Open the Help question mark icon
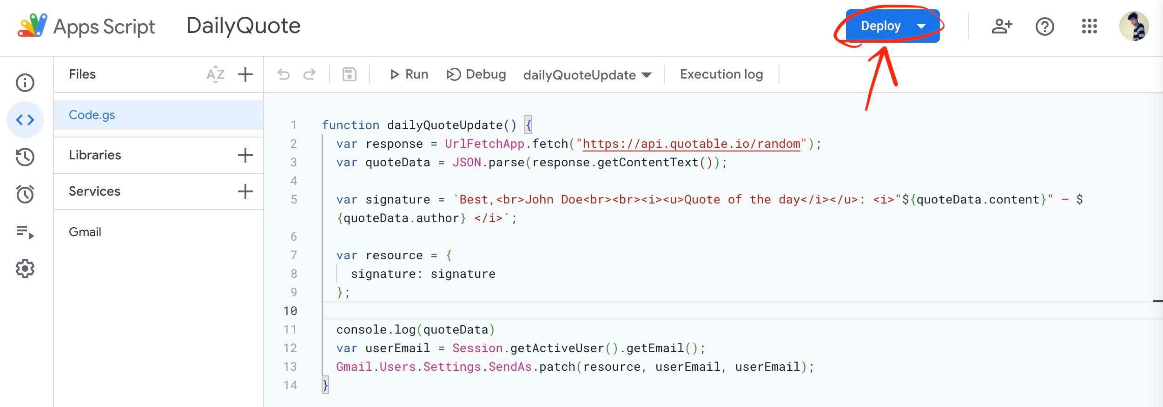The image size is (1163, 407). [x=1045, y=26]
